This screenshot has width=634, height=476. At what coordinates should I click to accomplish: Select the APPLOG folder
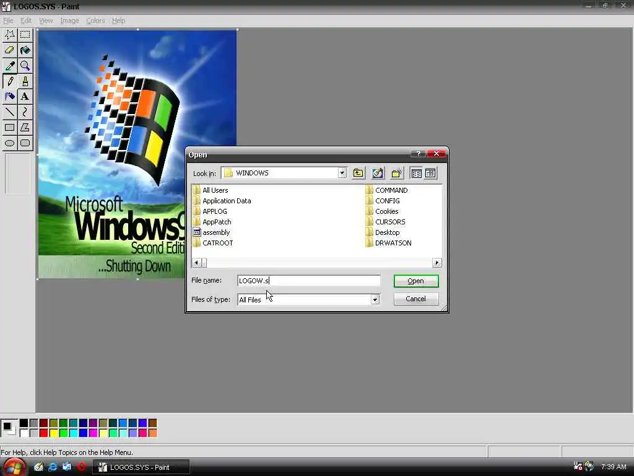[x=210, y=211]
